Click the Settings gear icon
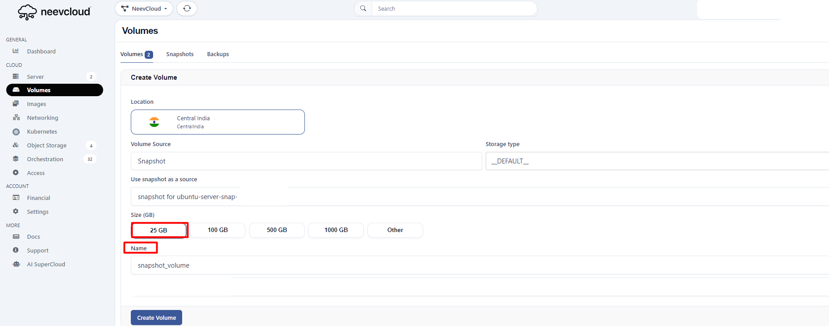The image size is (829, 326). click(x=16, y=212)
